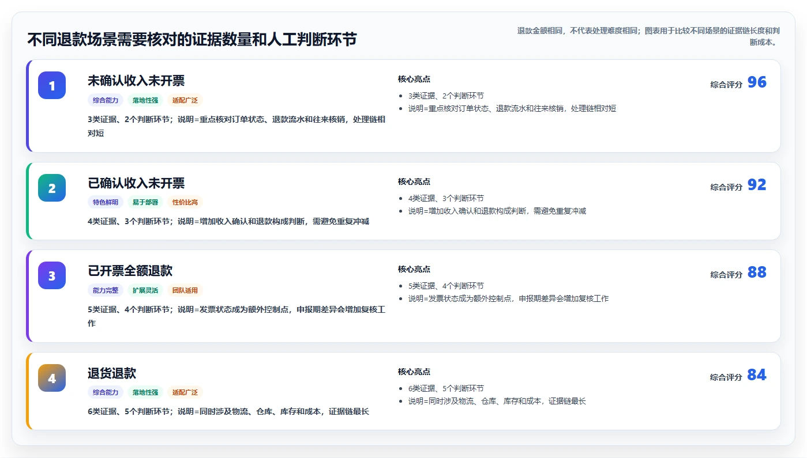
Task: Click the score value 96
Action: [x=757, y=82]
